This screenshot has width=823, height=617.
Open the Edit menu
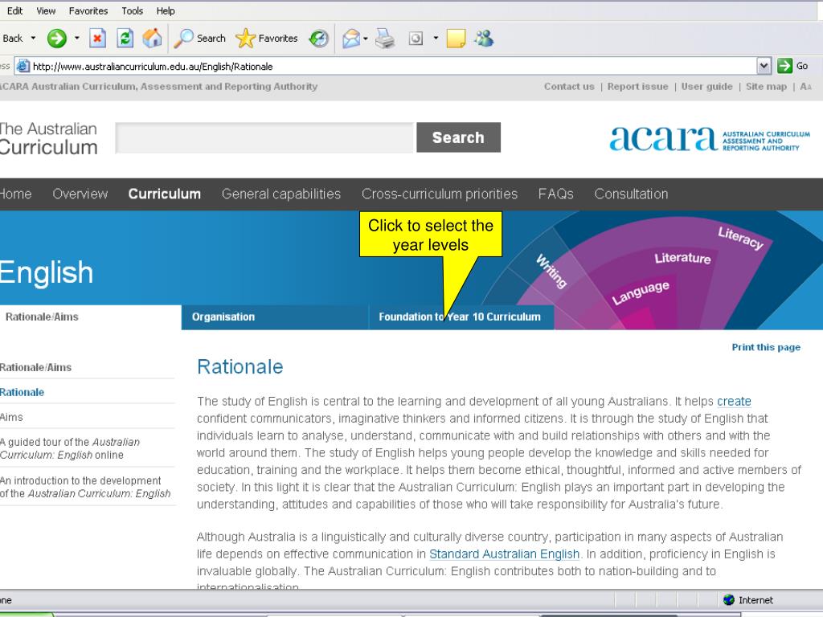pyautogui.click(x=14, y=10)
